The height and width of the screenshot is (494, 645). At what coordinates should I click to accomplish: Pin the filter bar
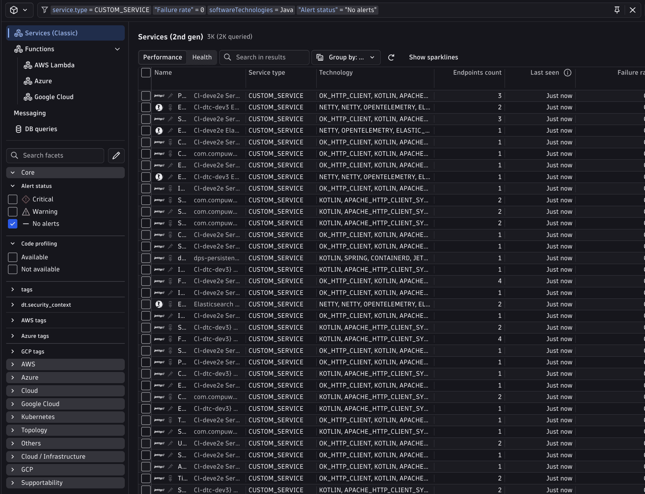pyautogui.click(x=617, y=10)
